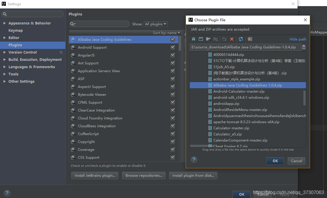Image resolution: width=327 pixels, height=198 pixels.
Task: Refresh the file chooser tree
Action: click(x=241, y=39)
